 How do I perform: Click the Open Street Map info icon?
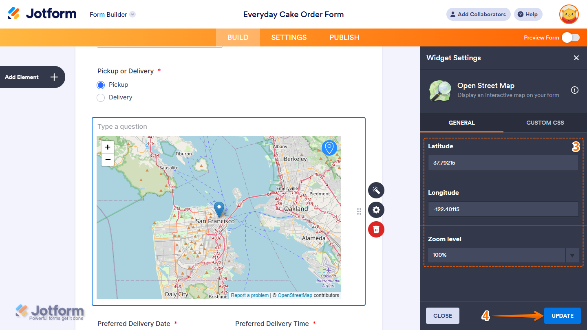(575, 90)
